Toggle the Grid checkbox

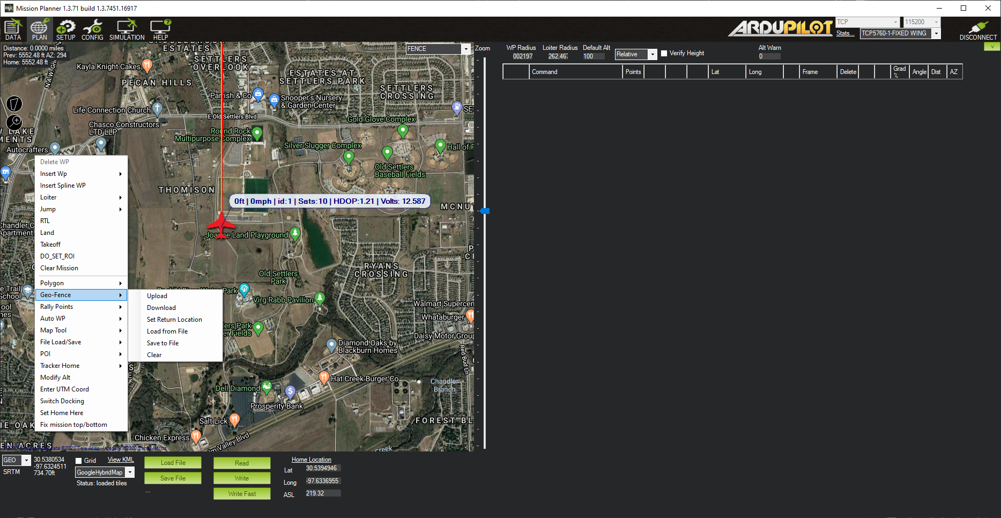point(79,461)
